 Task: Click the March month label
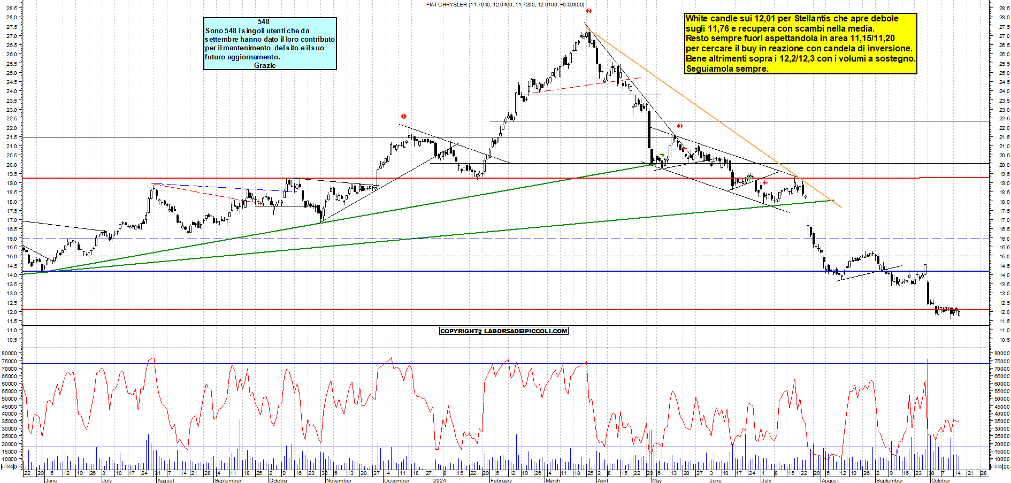(x=553, y=480)
